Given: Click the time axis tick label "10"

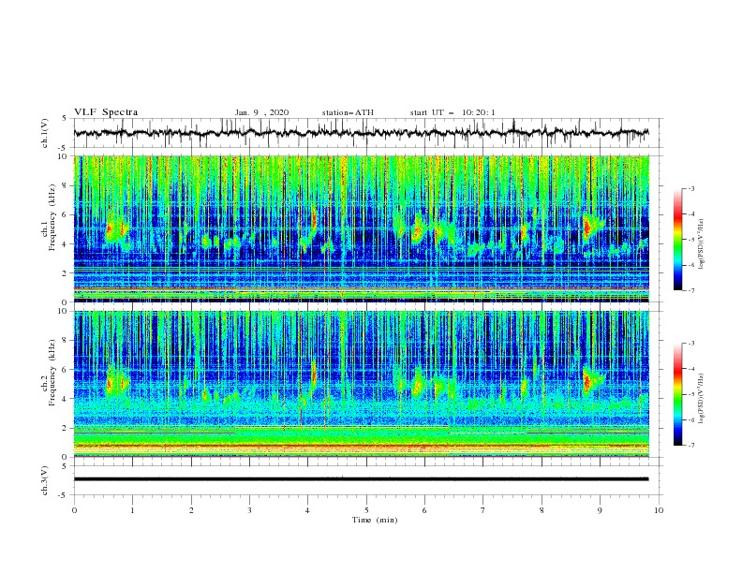Looking at the screenshot, I should 659,510.
